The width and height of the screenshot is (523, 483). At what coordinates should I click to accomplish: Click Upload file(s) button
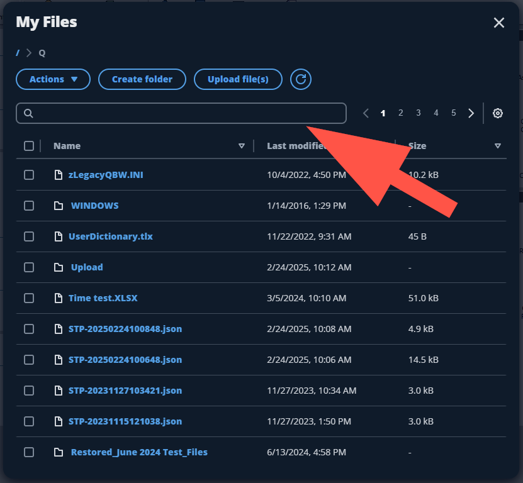coord(238,79)
